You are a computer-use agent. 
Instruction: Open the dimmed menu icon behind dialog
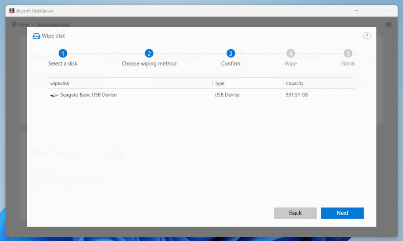pos(389,25)
